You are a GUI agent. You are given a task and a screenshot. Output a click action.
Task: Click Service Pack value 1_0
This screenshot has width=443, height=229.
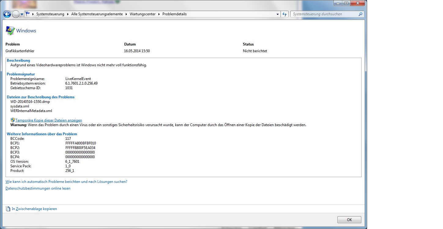pyautogui.click(x=68, y=166)
